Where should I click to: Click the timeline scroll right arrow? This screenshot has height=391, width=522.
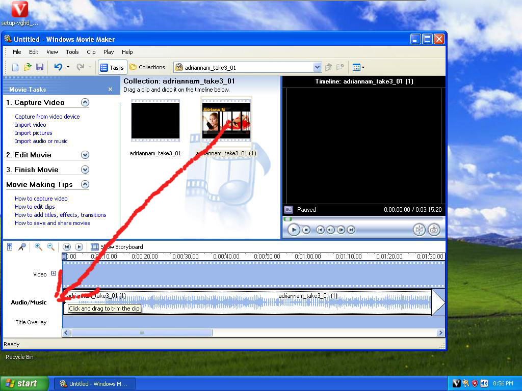(440, 332)
